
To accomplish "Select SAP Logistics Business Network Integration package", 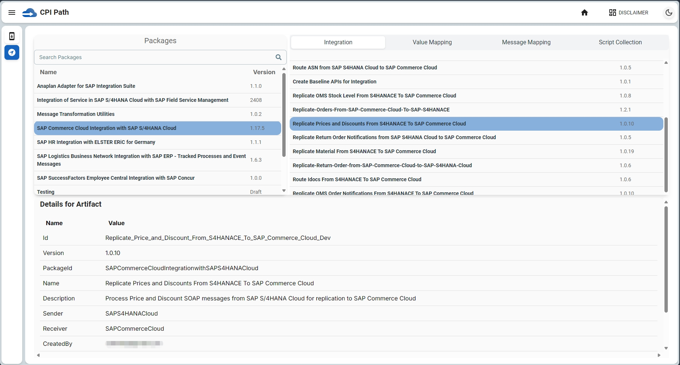I will [158, 160].
